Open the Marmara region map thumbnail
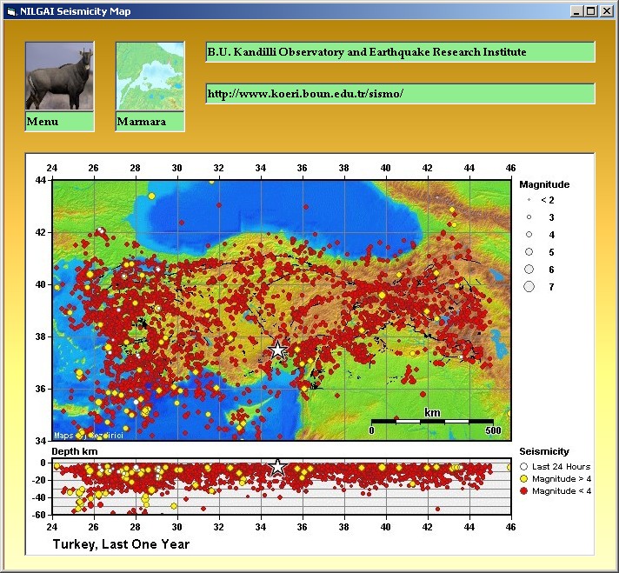619x573 pixels. click(x=150, y=76)
